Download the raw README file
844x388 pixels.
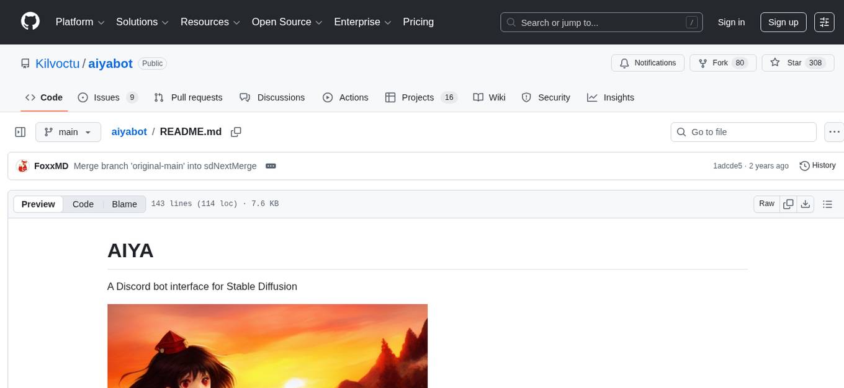pos(806,203)
